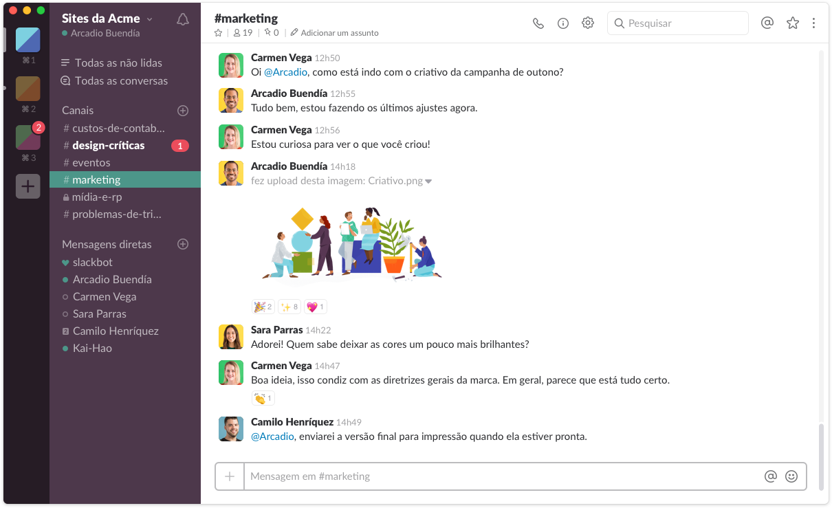The image size is (832, 508).
Task: Click the plus attachment button in message box
Action: (x=230, y=476)
